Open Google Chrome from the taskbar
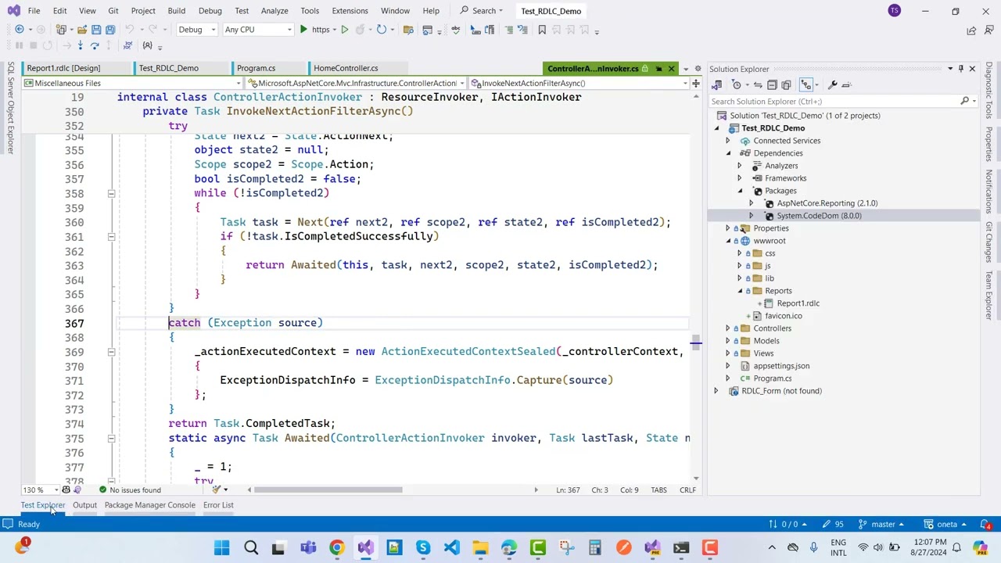 336,547
